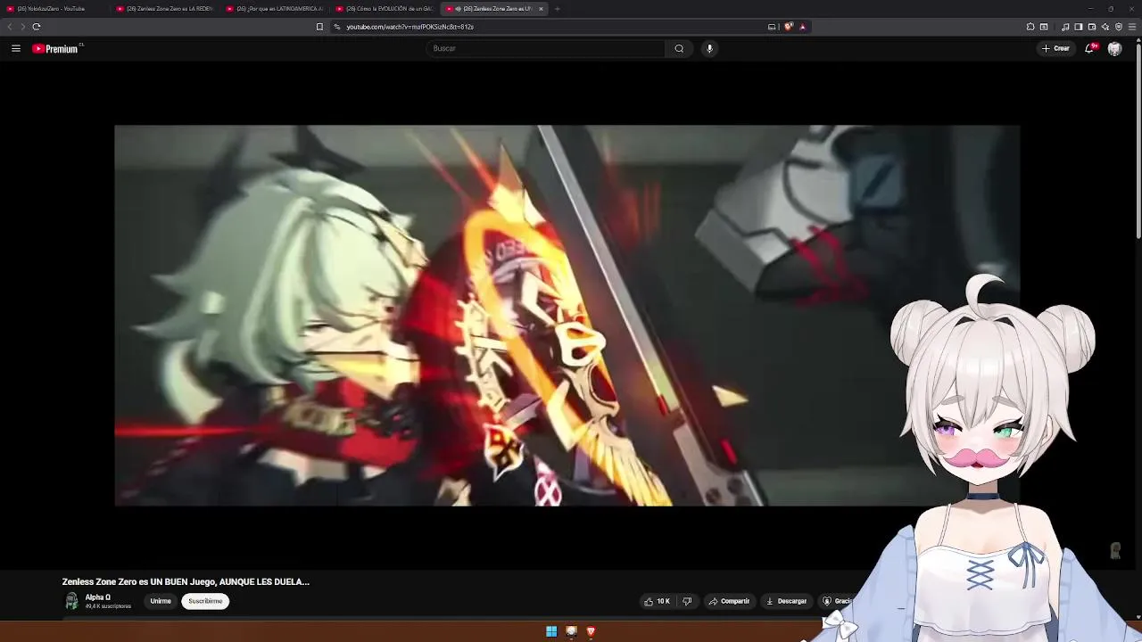
Task: Click the Compartir share button
Action: (730, 601)
